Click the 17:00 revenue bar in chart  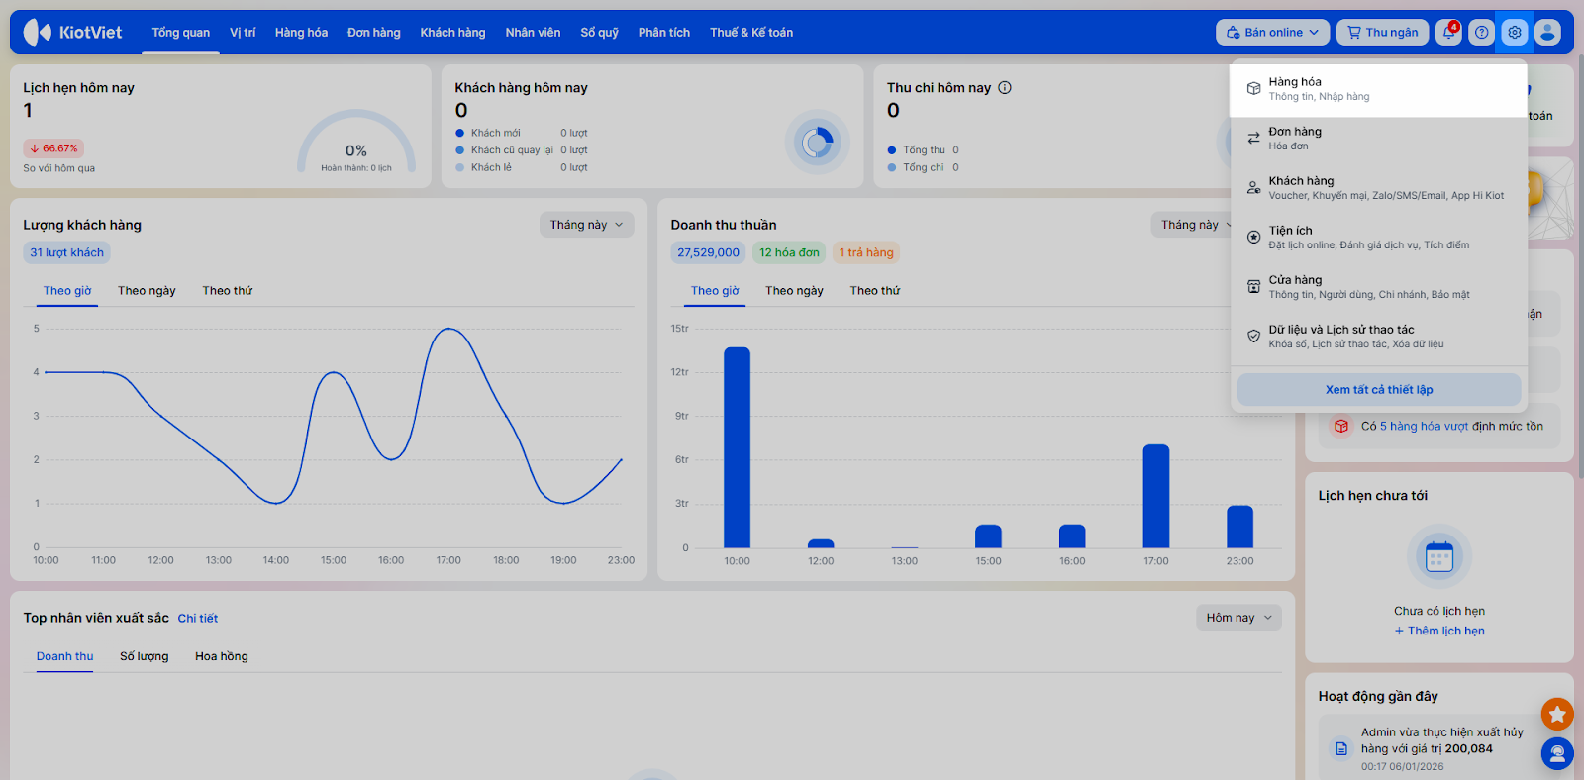pyautogui.click(x=1155, y=497)
